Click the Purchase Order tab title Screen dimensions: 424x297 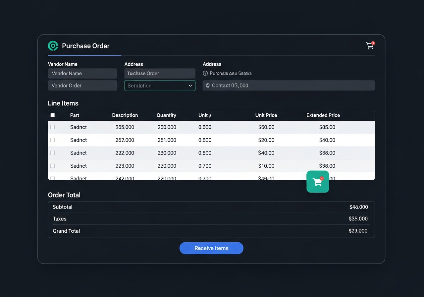click(85, 46)
